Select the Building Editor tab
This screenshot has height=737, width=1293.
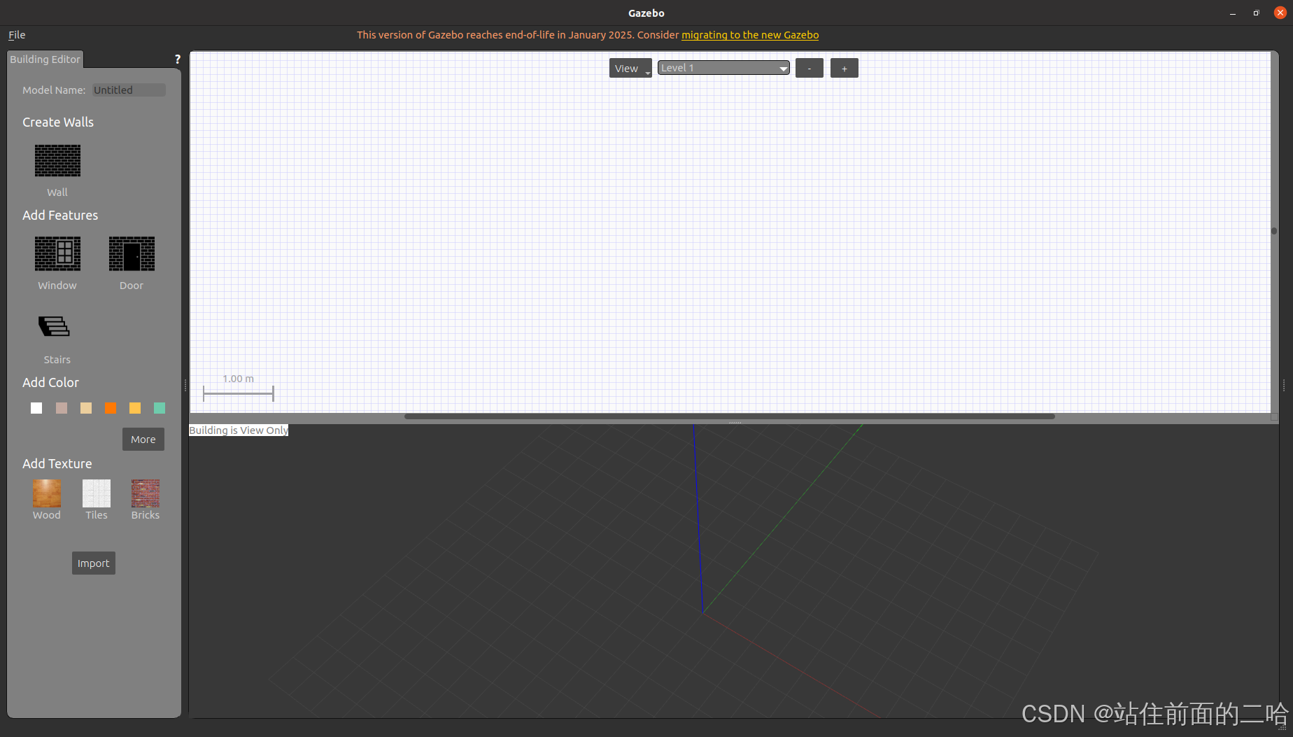pos(45,59)
